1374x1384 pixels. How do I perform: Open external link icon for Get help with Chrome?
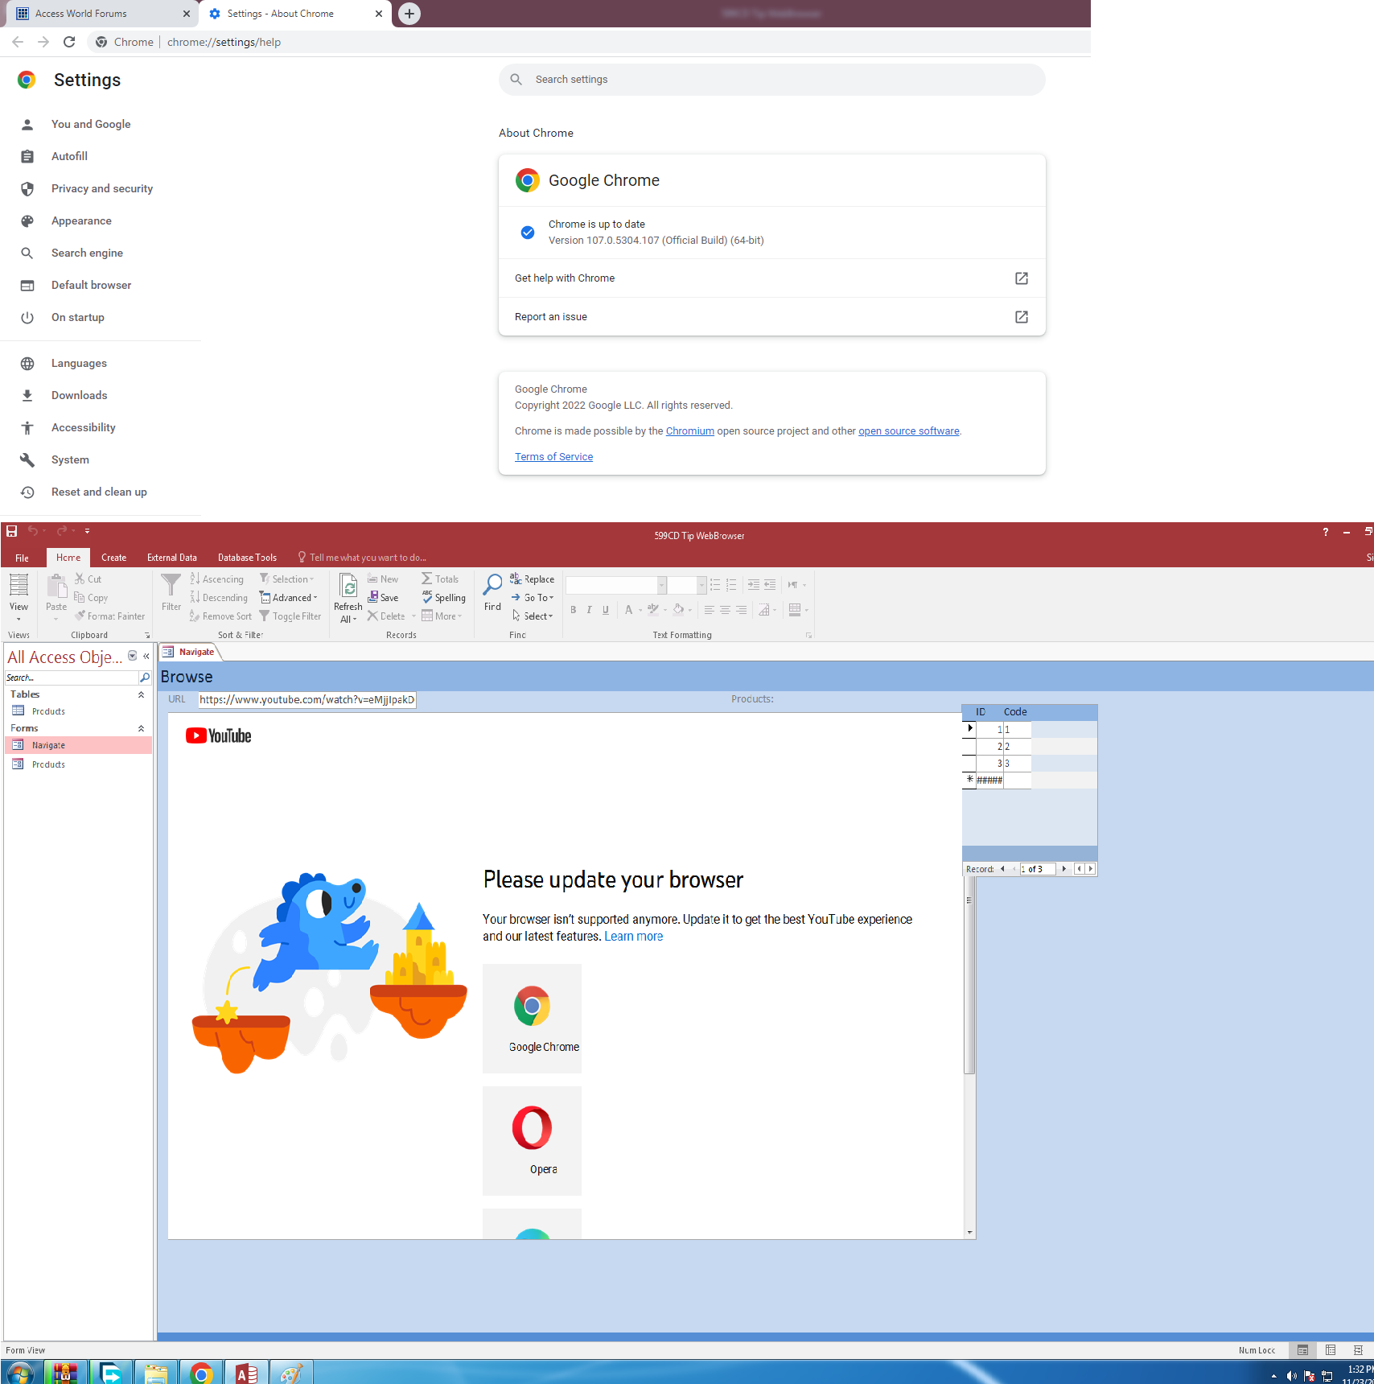click(x=1022, y=278)
